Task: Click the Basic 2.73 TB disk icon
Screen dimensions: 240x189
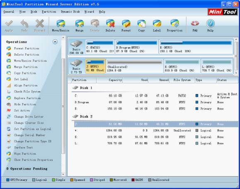Action: (x=76, y=63)
